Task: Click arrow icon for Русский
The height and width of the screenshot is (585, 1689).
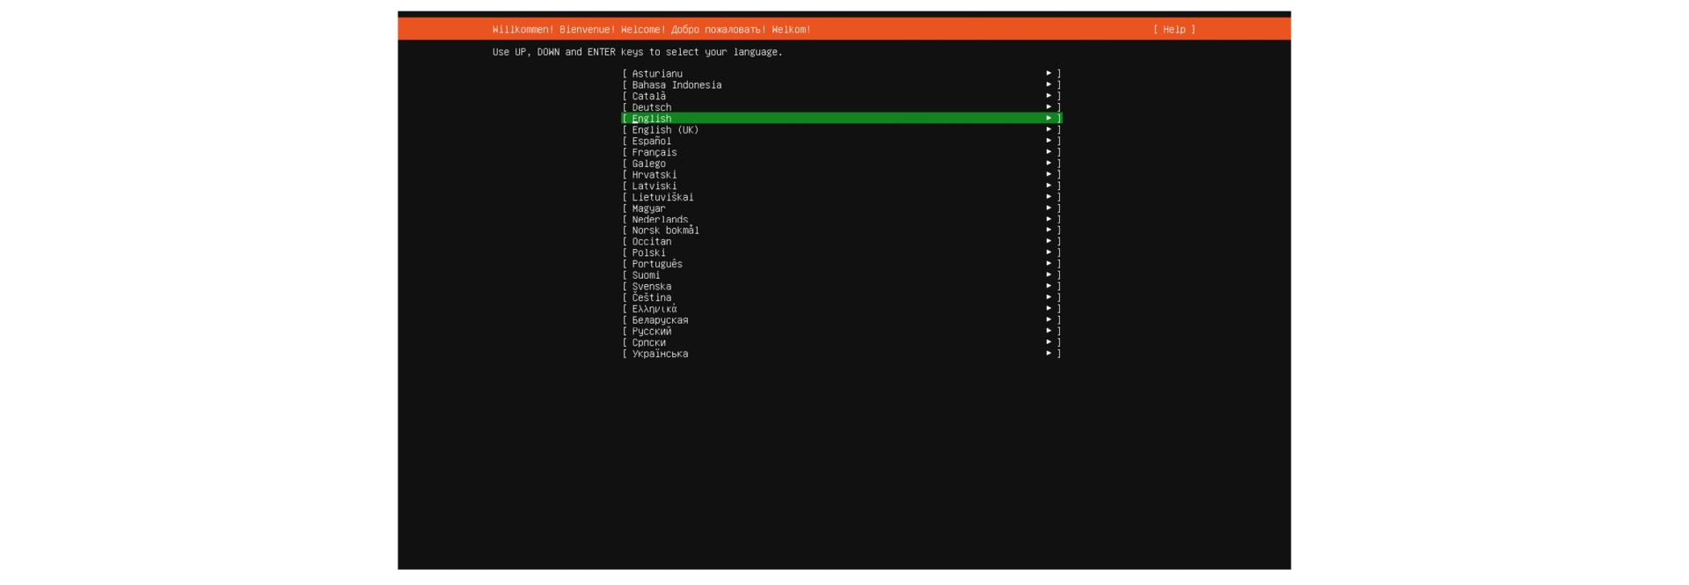Action: pos(1049,331)
